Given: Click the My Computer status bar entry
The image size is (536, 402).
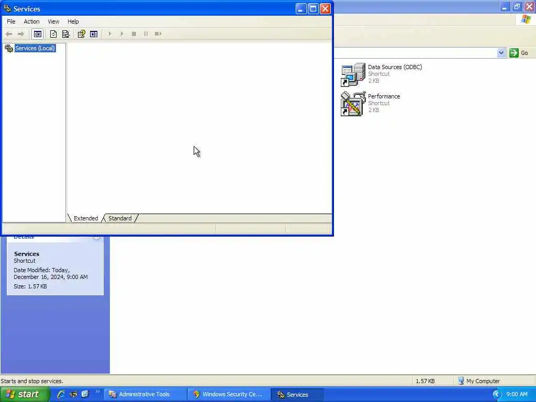Looking at the screenshot, I should coord(479,381).
